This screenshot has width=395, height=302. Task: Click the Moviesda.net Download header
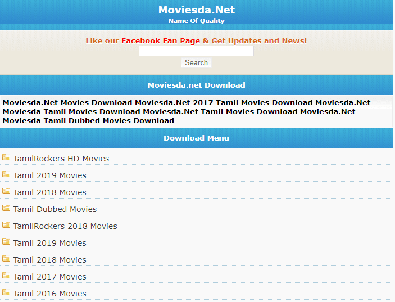pyautogui.click(x=197, y=85)
